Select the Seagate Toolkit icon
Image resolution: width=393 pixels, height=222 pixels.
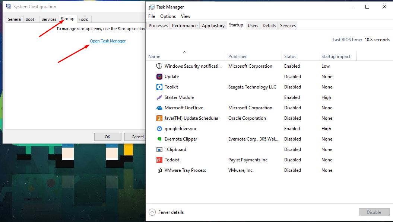(x=159, y=87)
